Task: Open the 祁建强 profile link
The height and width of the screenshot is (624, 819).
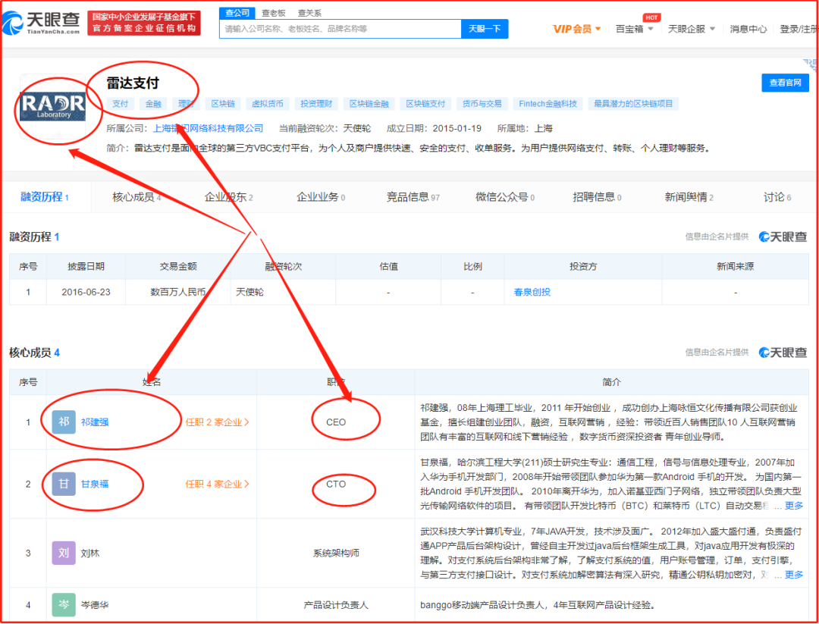Action: (95, 422)
